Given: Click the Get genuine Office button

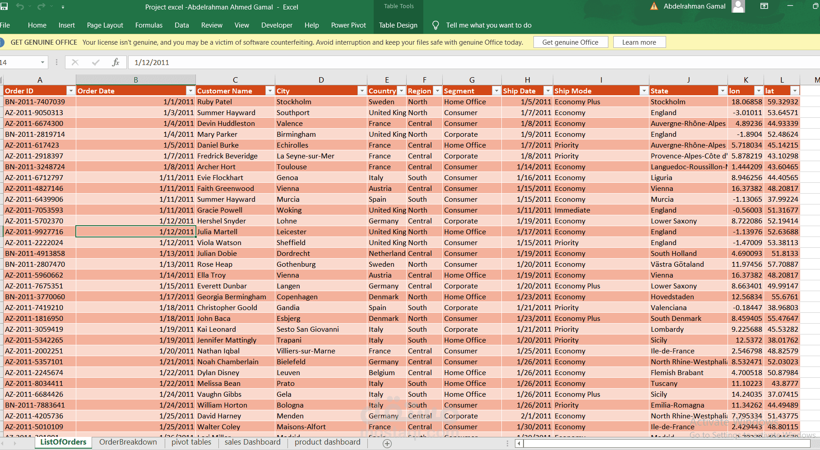Looking at the screenshot, I should tap(570, 42).
